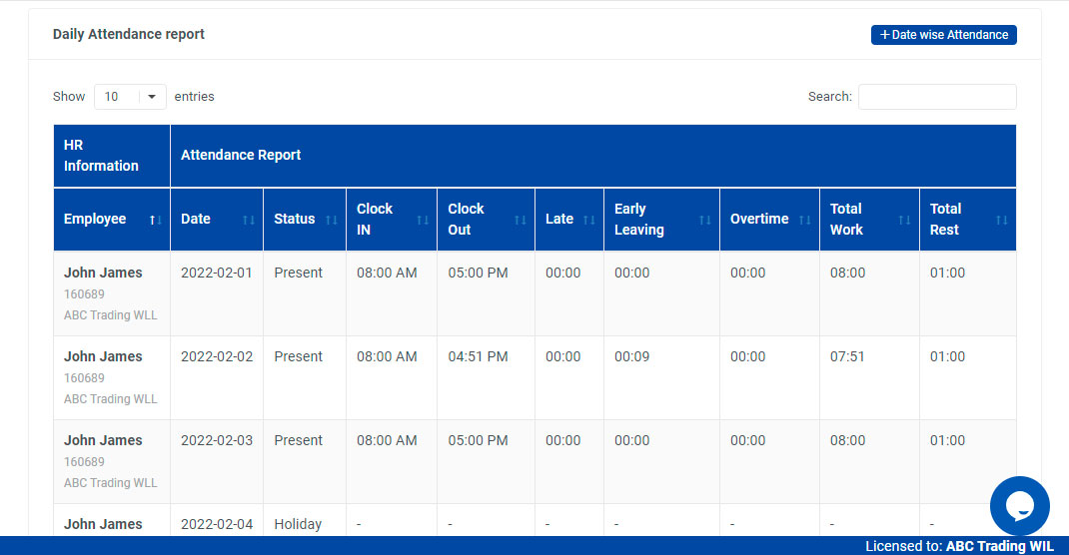Sort by the Total Work column

point(904,220)
